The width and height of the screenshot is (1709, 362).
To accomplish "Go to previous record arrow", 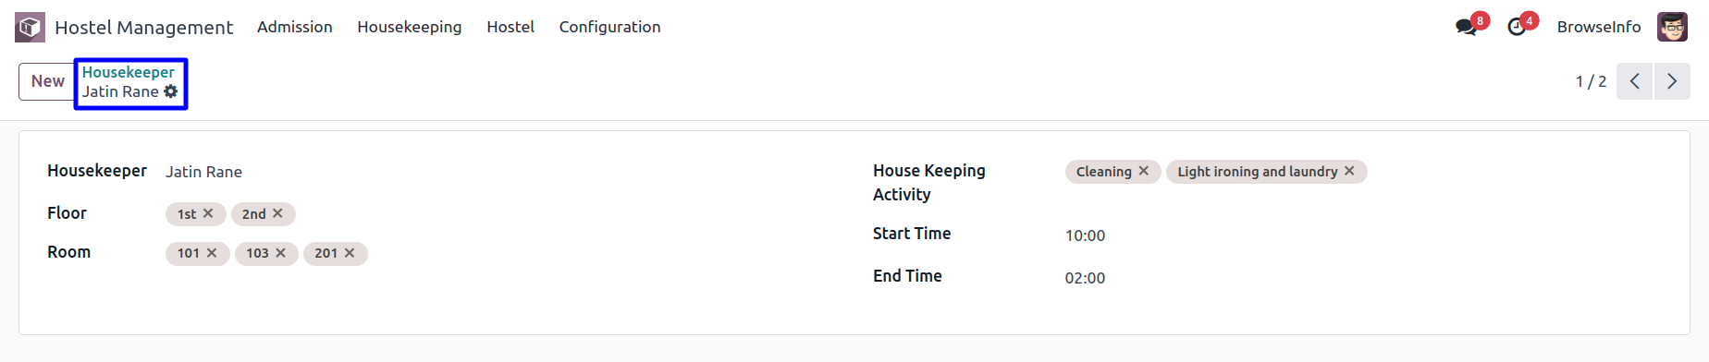I will tap(1634, 81).
